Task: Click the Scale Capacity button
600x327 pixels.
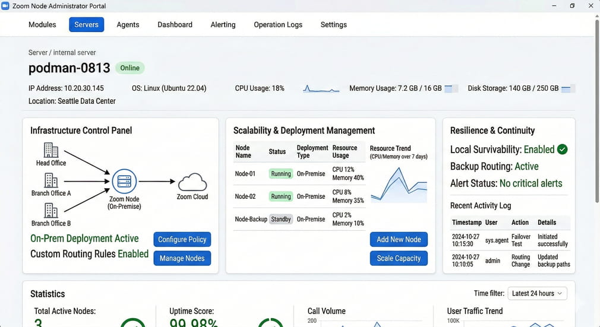Action: click(399, 258)
